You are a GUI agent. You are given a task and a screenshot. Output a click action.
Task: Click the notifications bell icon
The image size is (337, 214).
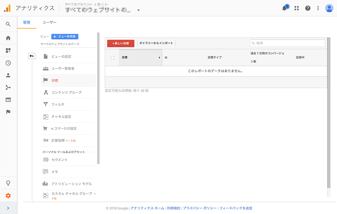(x=285, y=8)
